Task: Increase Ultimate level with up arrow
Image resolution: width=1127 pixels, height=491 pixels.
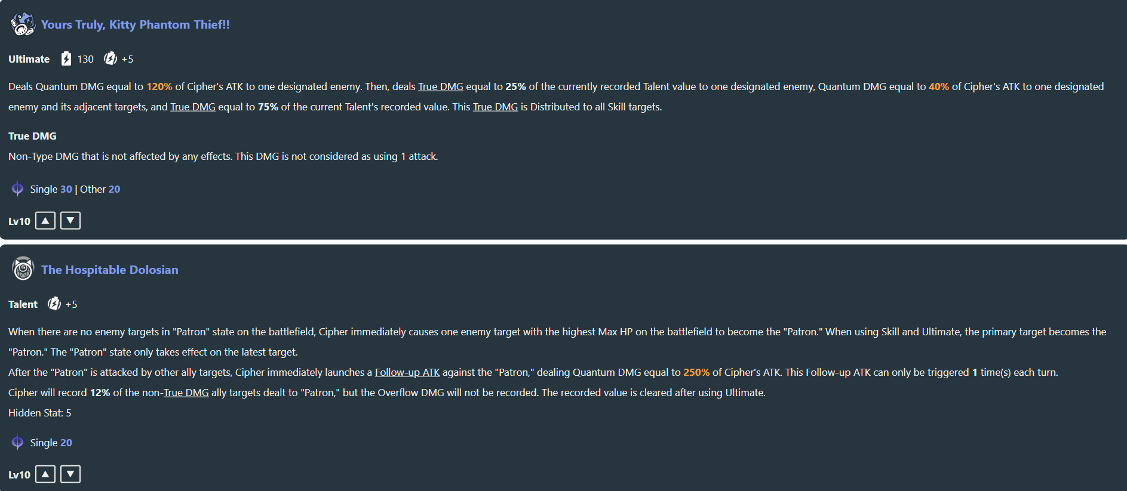Action: pos(45,221)
